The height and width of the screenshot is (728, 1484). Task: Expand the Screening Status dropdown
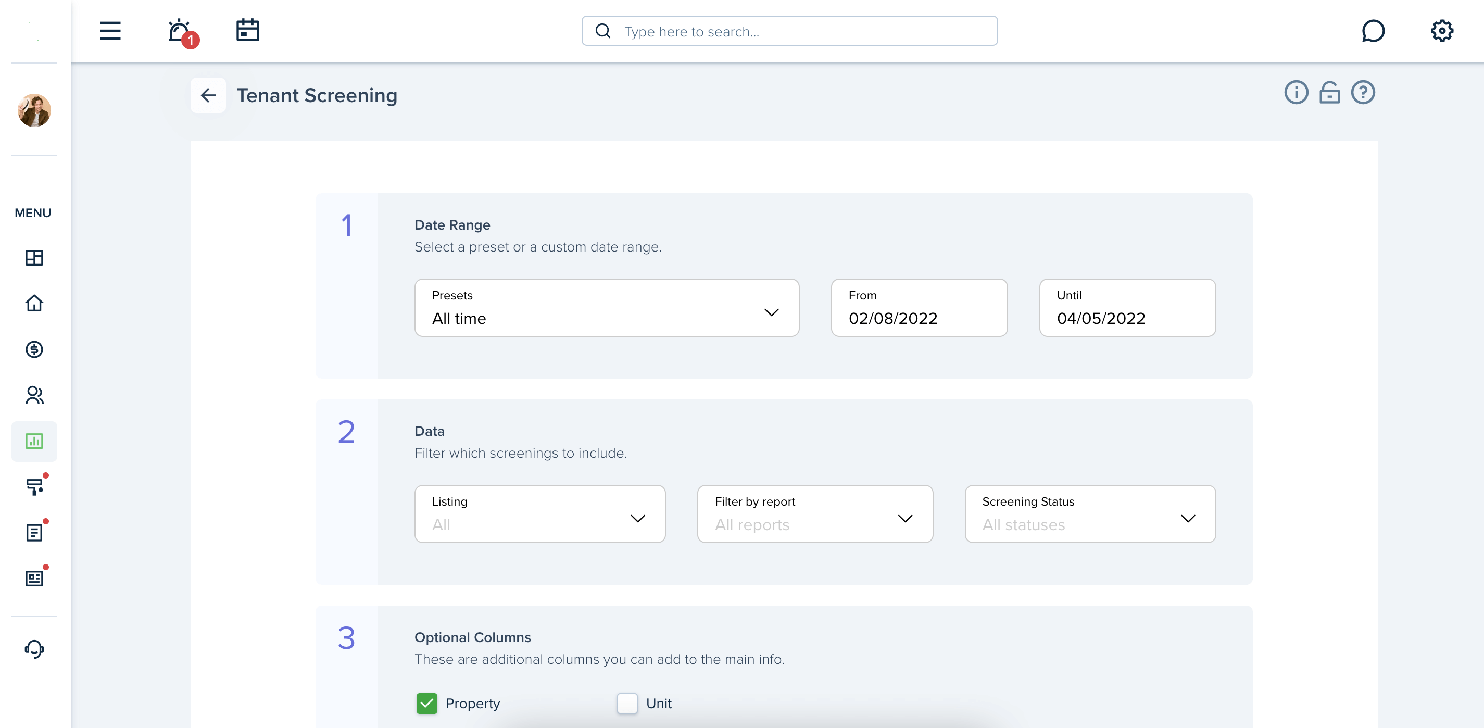click(x=1090, y=514)
